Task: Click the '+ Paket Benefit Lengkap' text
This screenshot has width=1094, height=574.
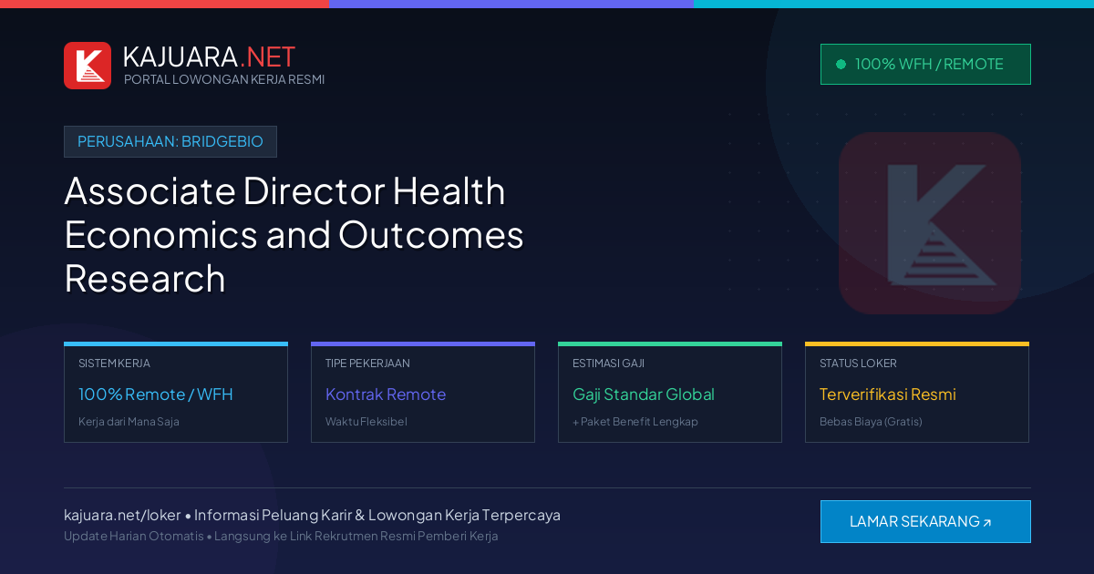Action: click(635, 422)
